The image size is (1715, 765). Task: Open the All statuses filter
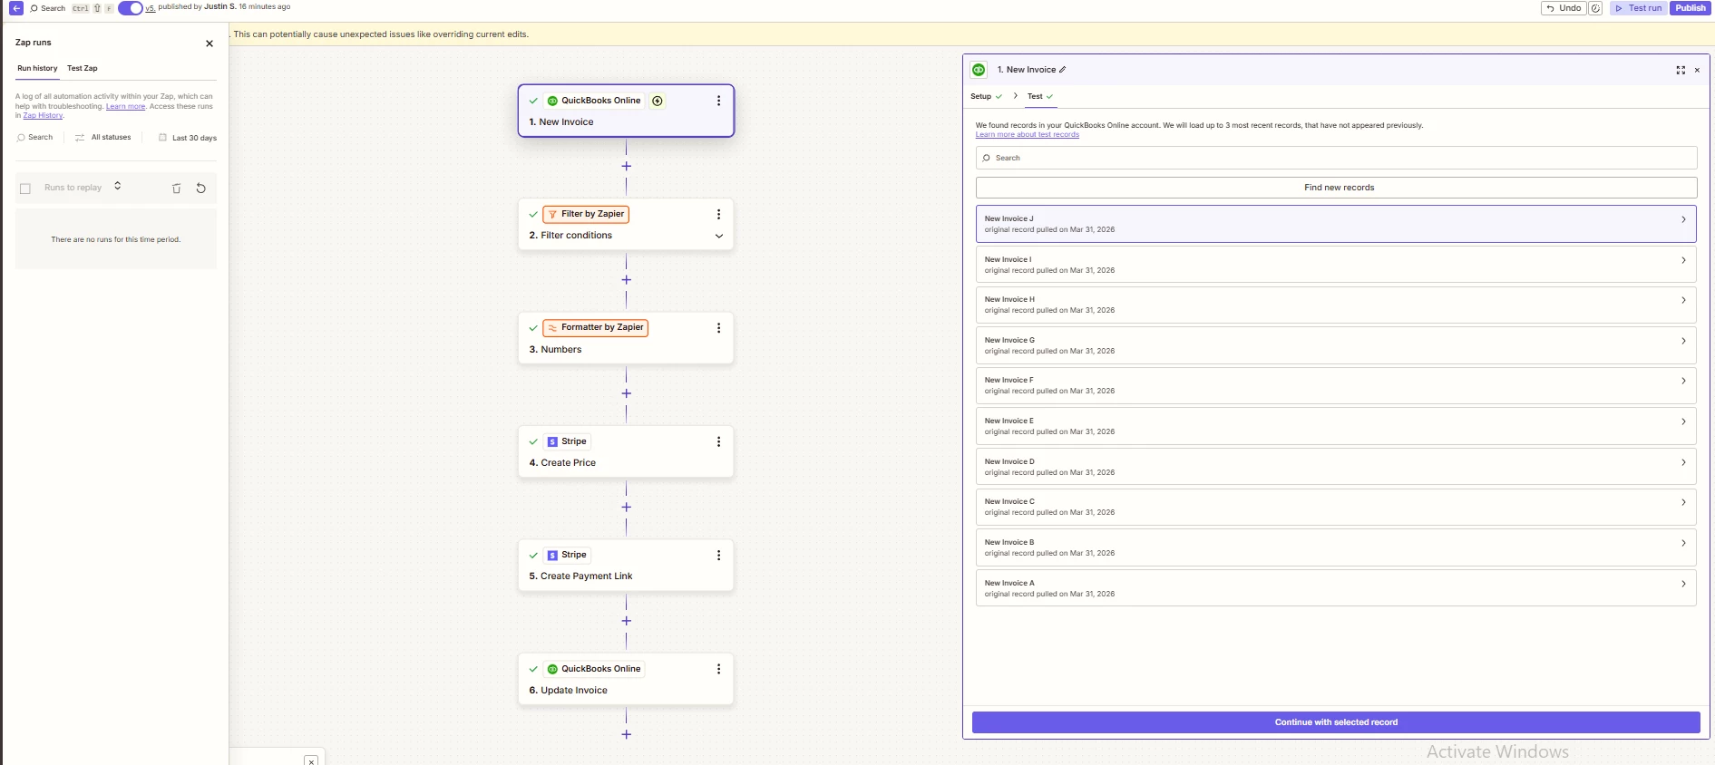pyautogui.click(x=102, y=138)
